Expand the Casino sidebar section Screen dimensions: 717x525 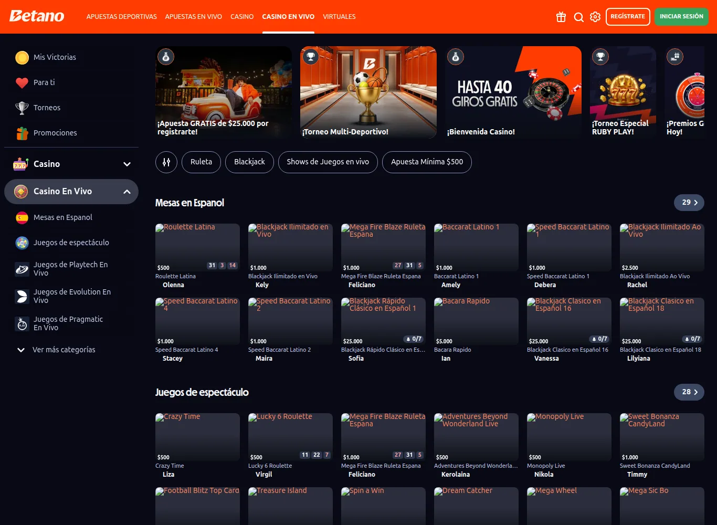click(126, 164)
